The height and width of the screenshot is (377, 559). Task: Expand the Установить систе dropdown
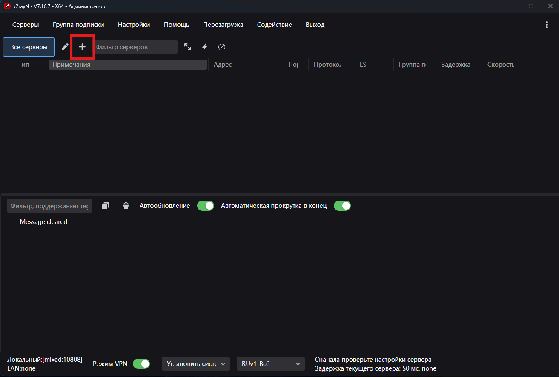(196, 364)
